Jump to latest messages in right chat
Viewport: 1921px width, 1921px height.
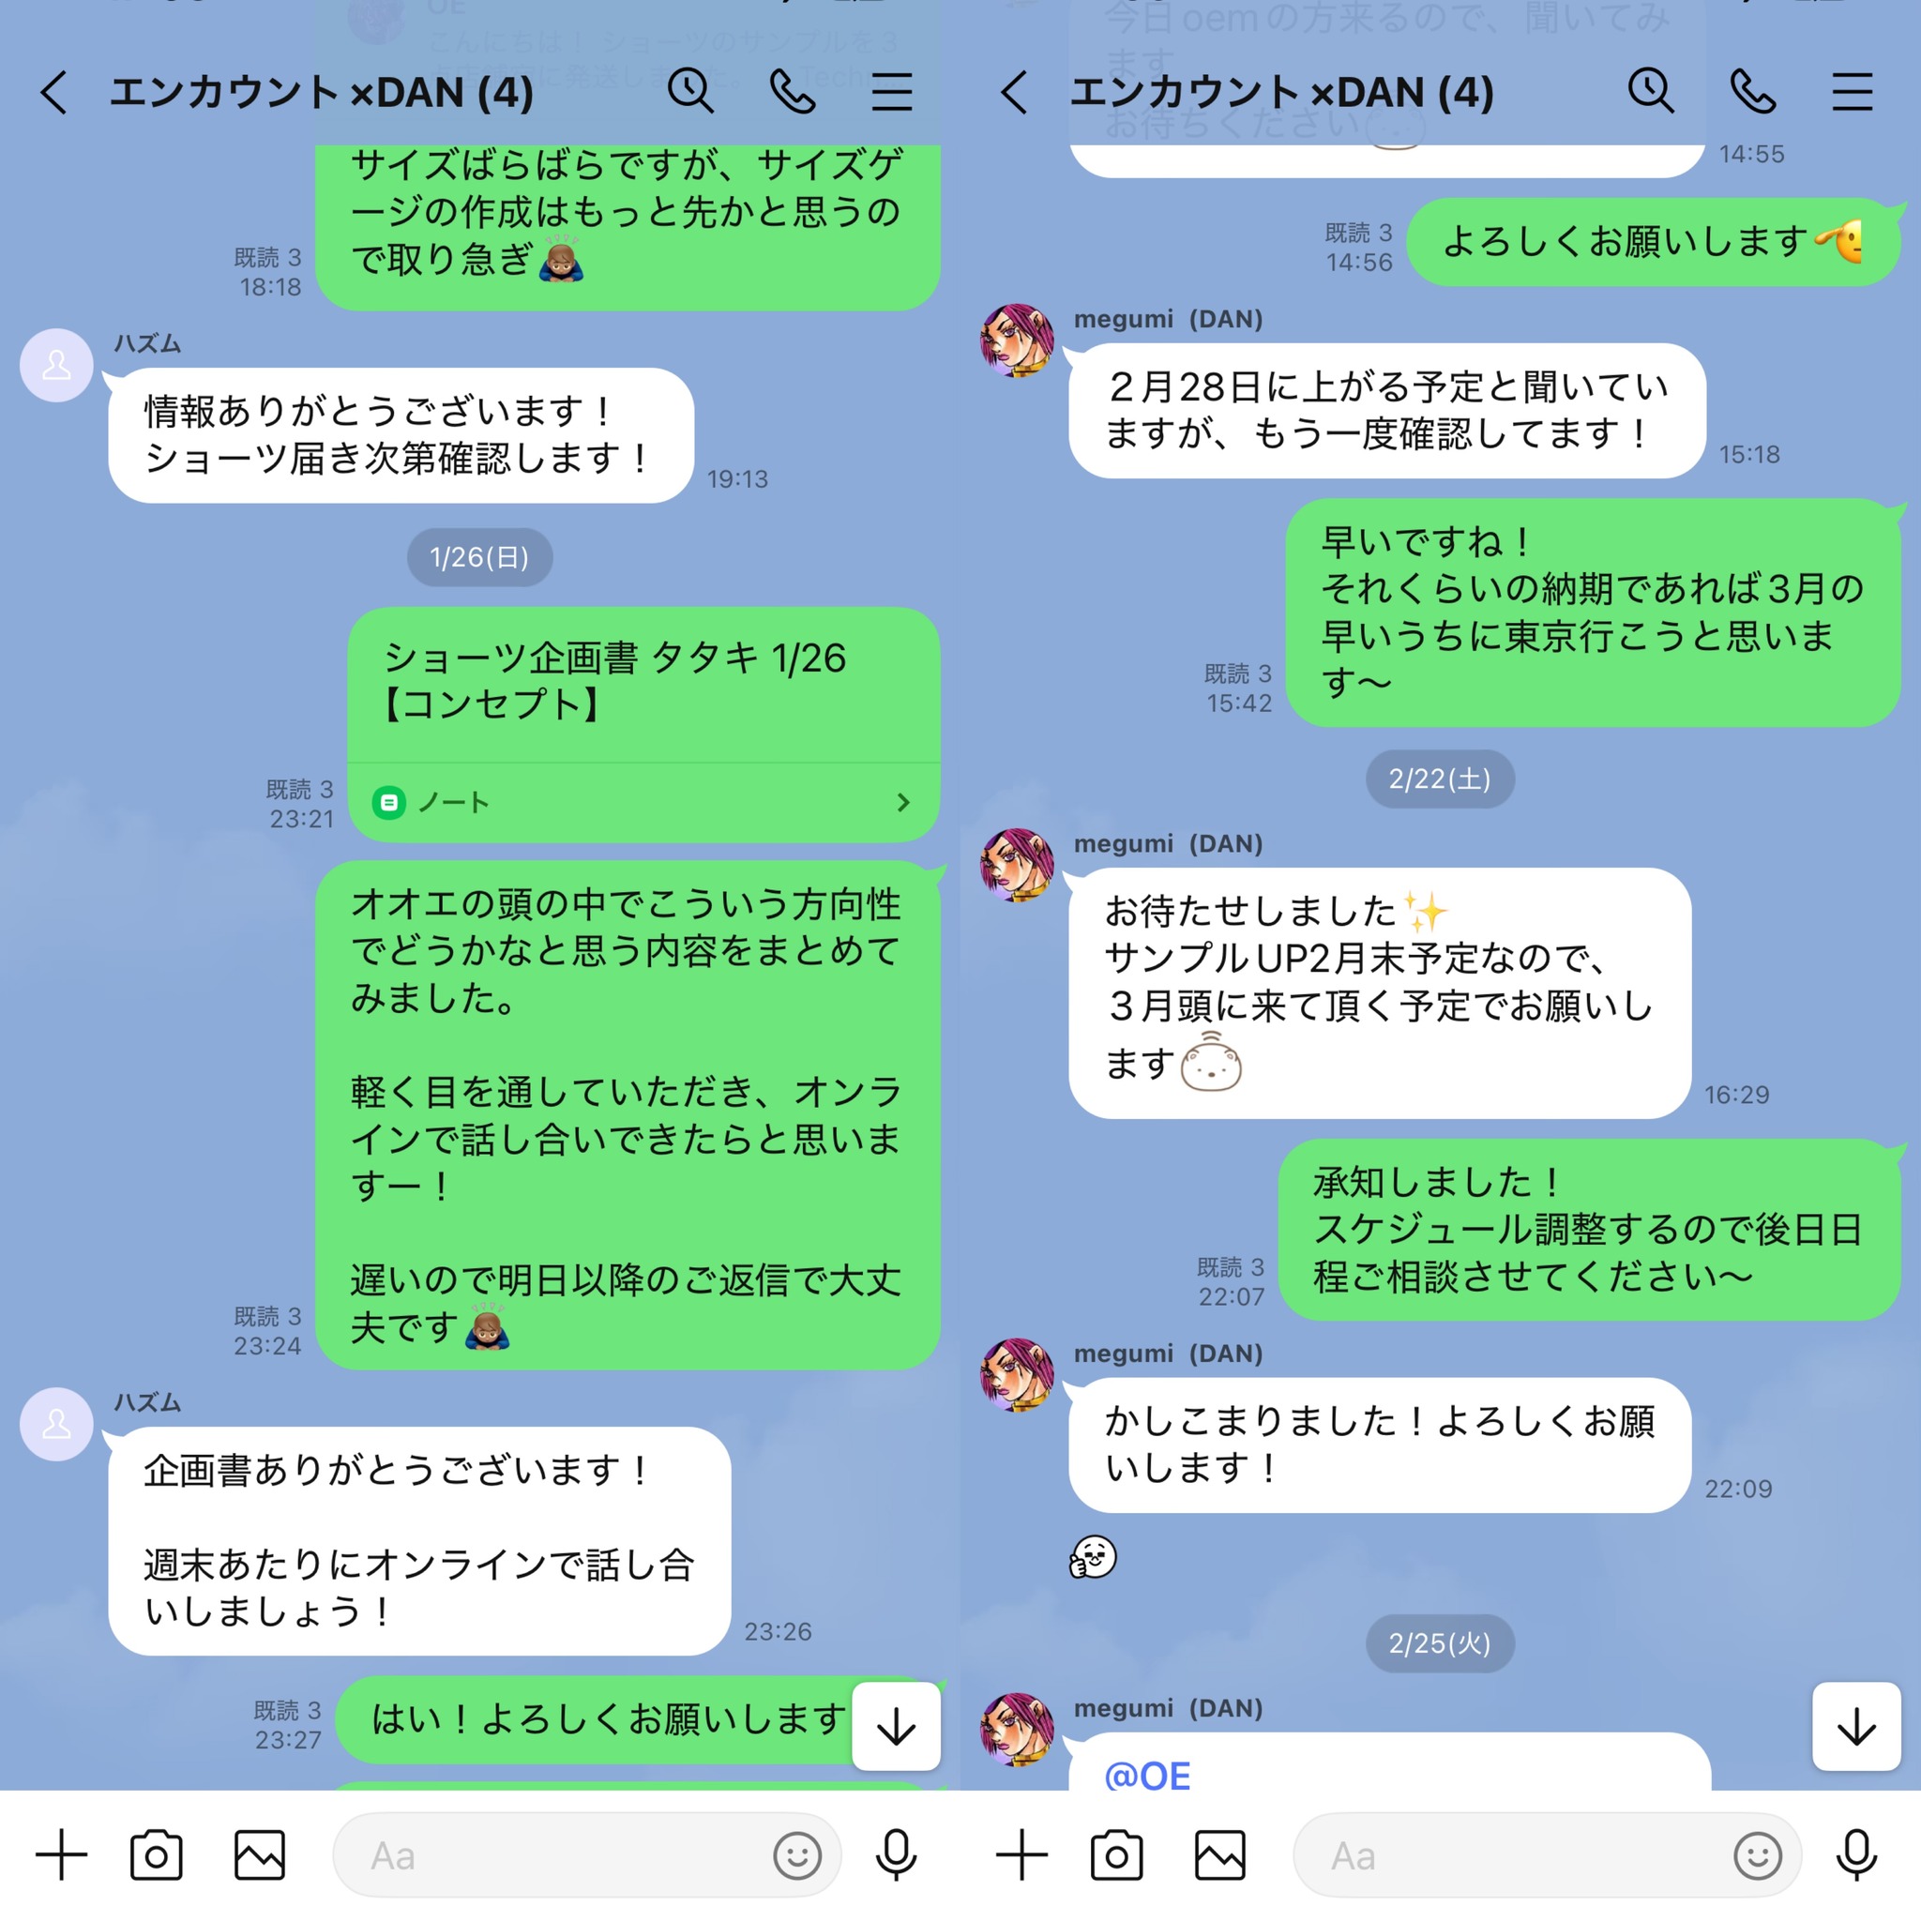tap(1857, 1726)
